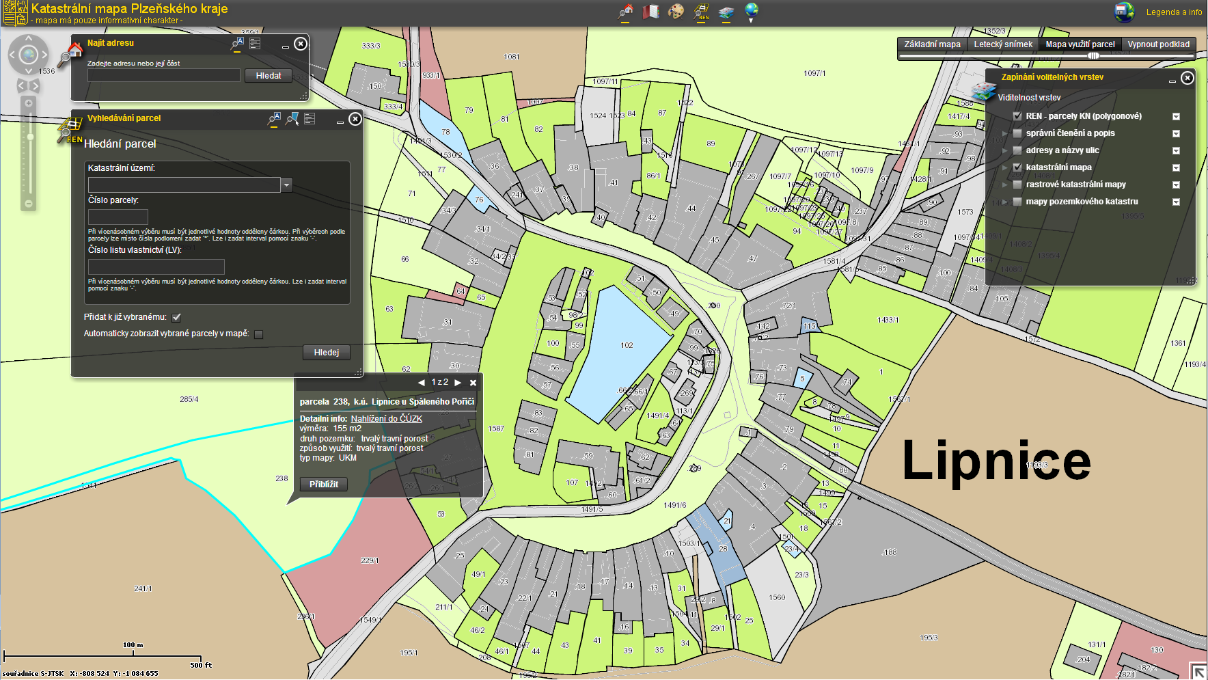
Task: Switch to Základní mapa basemap
Action: click(x=932, y=44)
